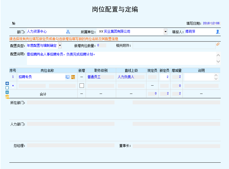Viewport: 229px width, 169px height.
Task: Click the 总经理 approval field
Action: [71, 145]
